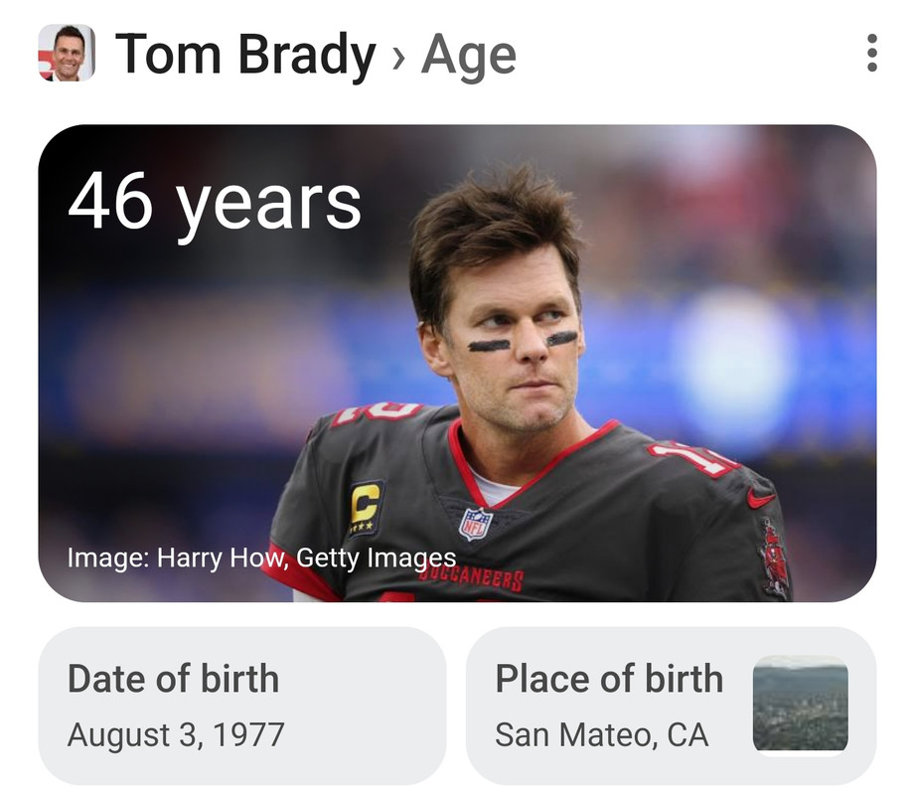915x795 pixels.
Task: Open the Place of birth card
Action: click(x=671, y=706)
